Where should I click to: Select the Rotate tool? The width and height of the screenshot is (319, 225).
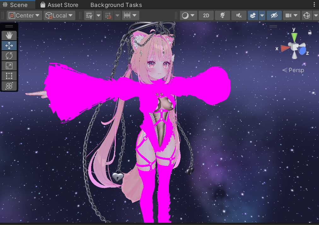point(9,56)
